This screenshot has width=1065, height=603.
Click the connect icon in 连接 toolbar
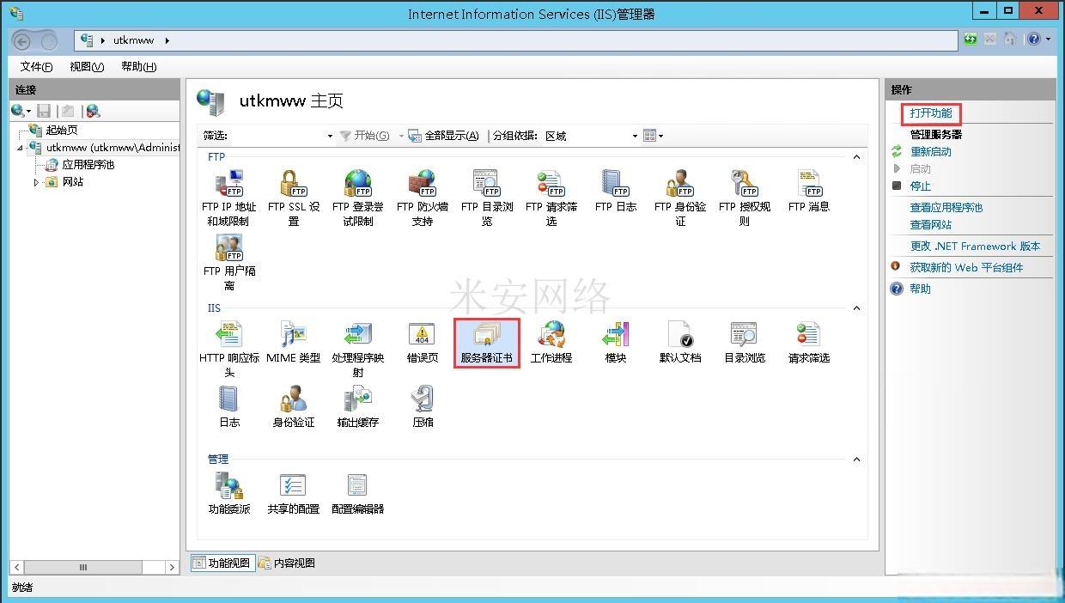(x=18, y=112)
